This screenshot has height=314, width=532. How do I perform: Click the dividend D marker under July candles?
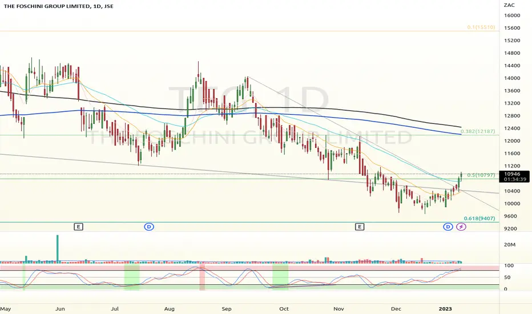point(149,227)
